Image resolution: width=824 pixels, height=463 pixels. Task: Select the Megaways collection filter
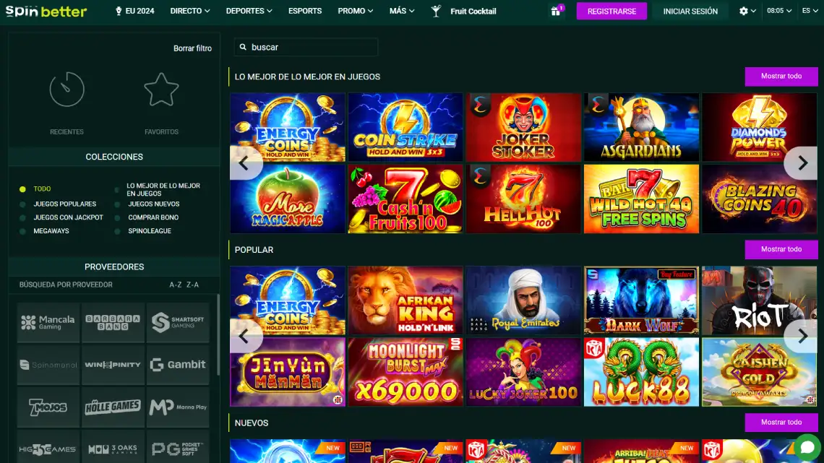51,231
